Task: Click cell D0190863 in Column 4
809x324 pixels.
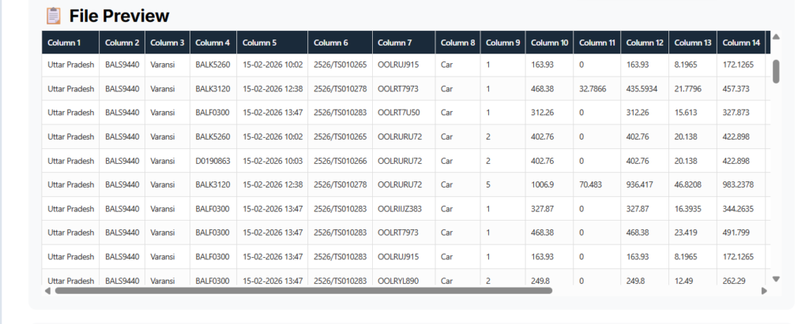Action: pyautogui.click(x=213, y=161)
